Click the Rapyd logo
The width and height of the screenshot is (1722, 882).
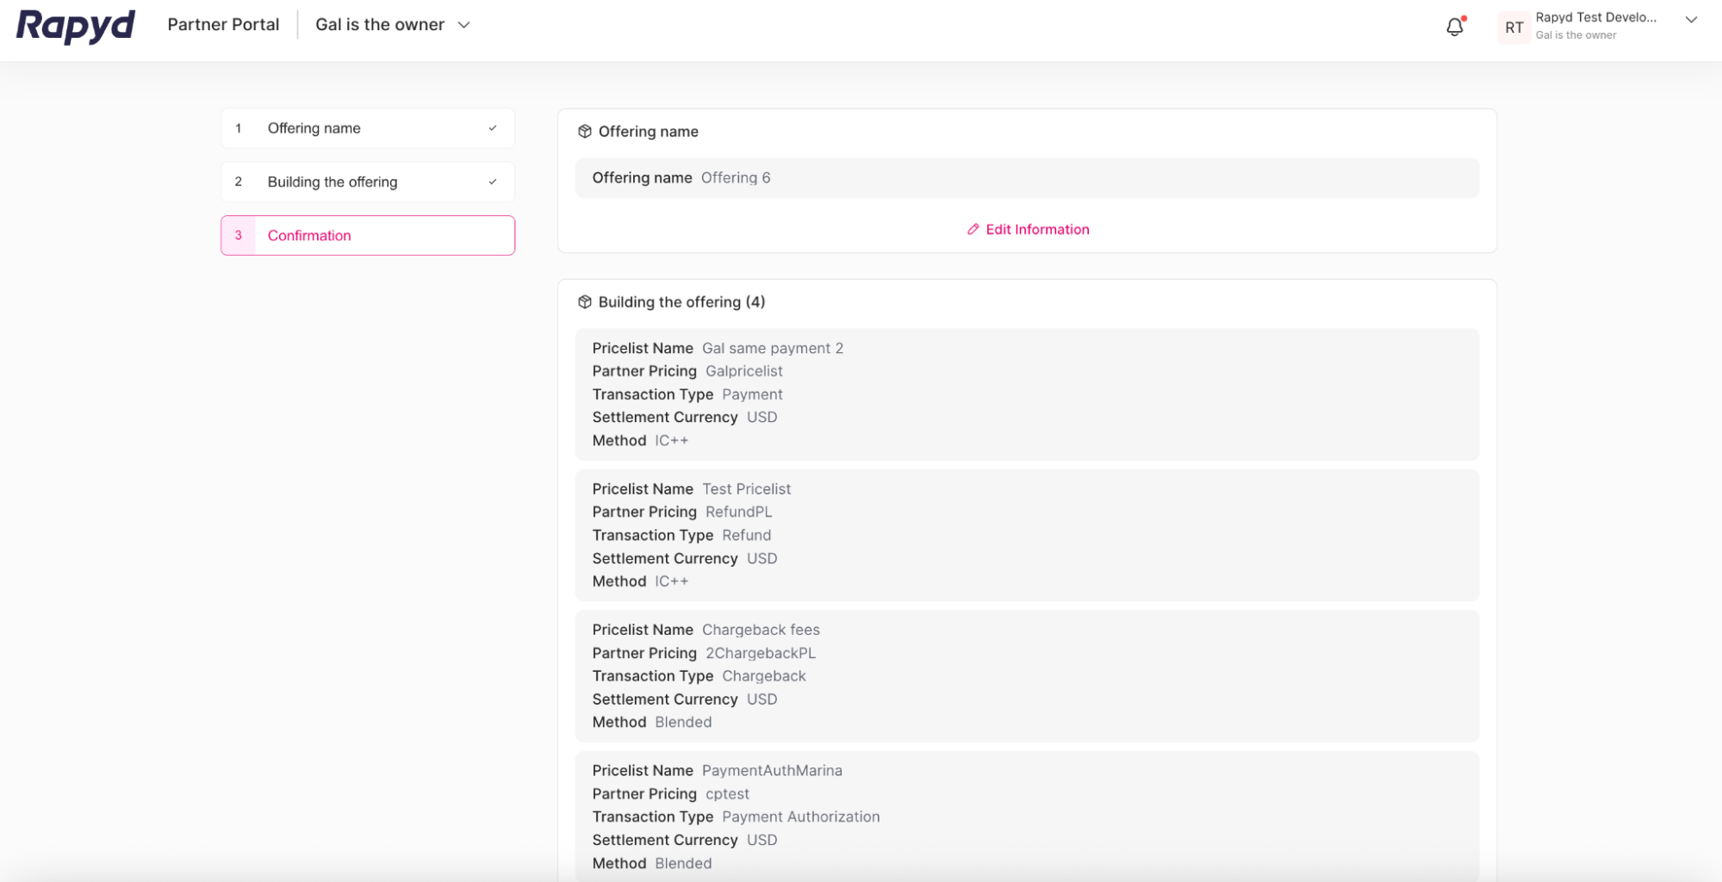pos(75,26)
